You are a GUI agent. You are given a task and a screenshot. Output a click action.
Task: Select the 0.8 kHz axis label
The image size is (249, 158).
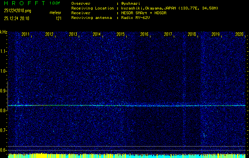pyautogui.click(x=4, y=111)
